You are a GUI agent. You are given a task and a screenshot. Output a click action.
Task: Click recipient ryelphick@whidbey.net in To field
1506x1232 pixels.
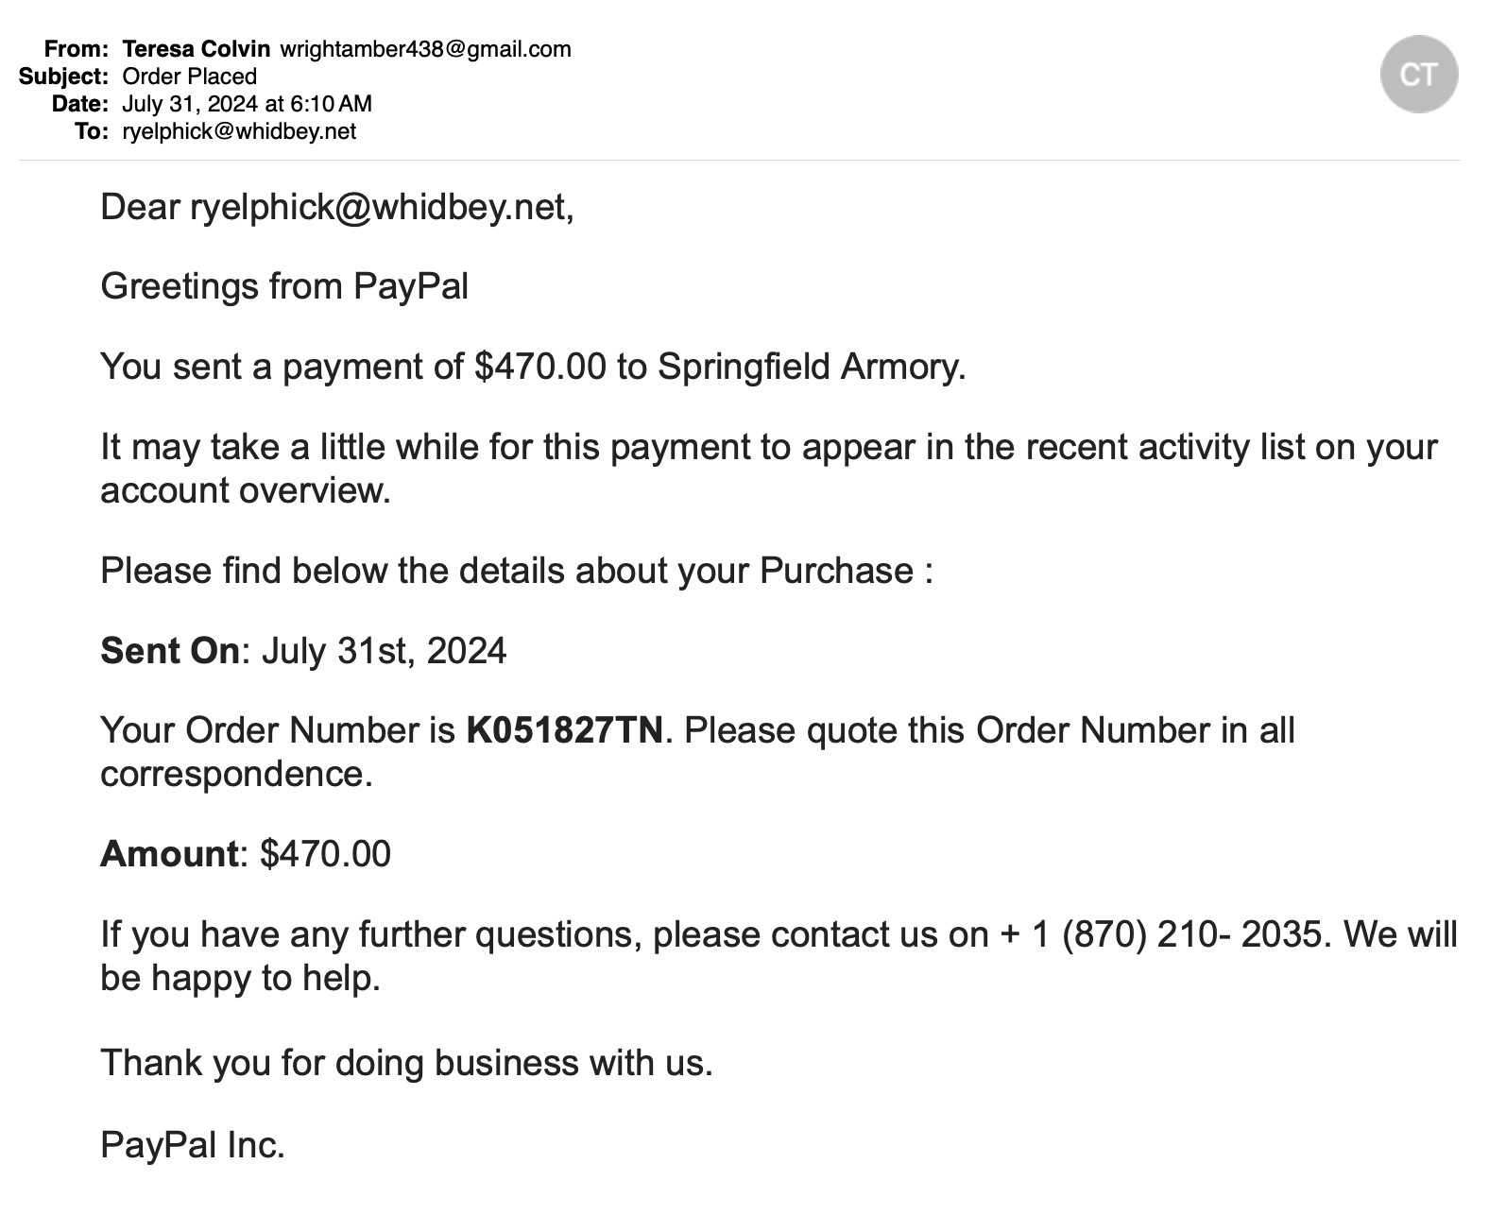pos(239,131)
